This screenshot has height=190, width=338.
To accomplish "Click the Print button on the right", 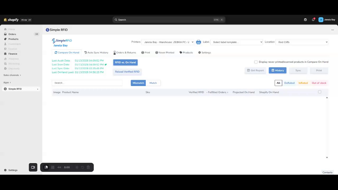I will point(319,70).
